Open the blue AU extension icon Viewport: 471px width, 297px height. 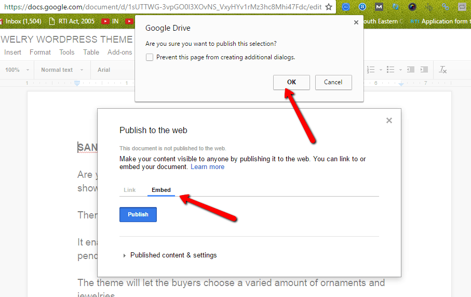tap(346, 7)
